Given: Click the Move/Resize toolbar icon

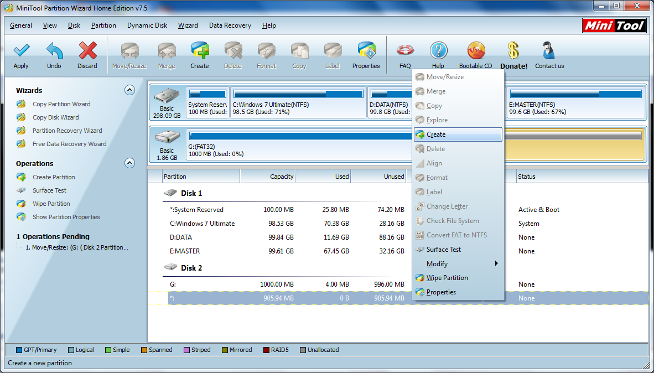Looking at the screenshot, I should [129, 51].
